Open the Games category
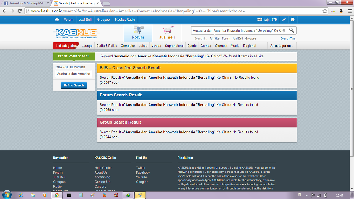Image resolution: width=354 pixels, height=199 pixels. coord(206,46)
